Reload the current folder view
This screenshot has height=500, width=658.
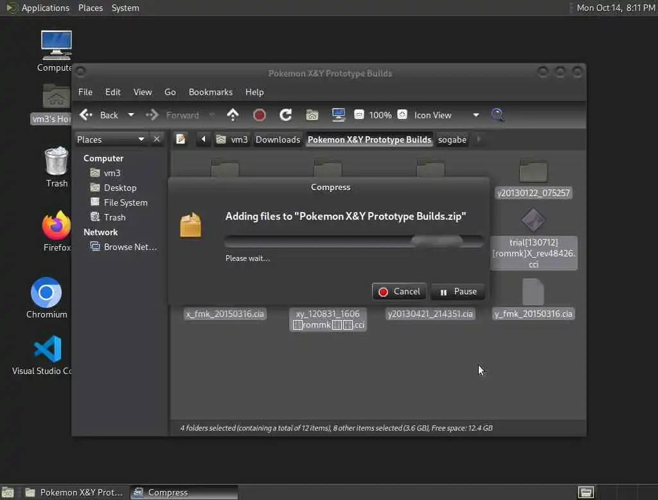pos(286,114)
